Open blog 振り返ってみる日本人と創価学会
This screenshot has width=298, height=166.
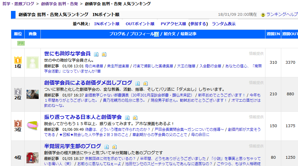tap(83, 117)
